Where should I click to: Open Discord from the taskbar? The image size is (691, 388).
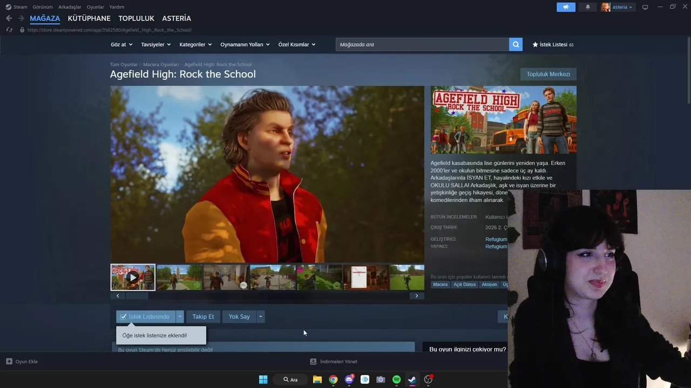pyautogui.click(x=349, y=379)
